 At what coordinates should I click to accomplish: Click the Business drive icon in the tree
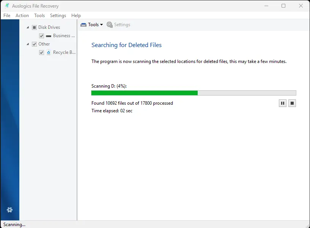point(49,36)
